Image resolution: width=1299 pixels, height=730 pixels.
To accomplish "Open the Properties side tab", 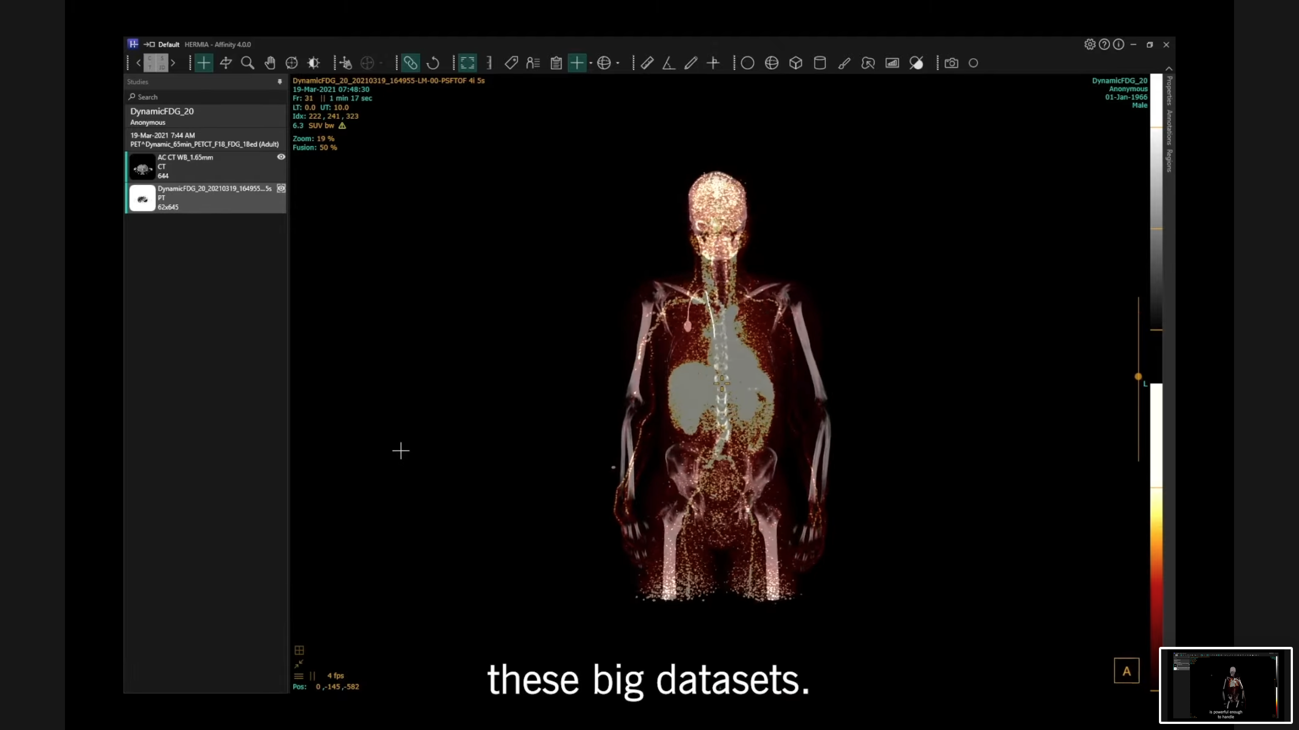I will [x=1170, y=90].
